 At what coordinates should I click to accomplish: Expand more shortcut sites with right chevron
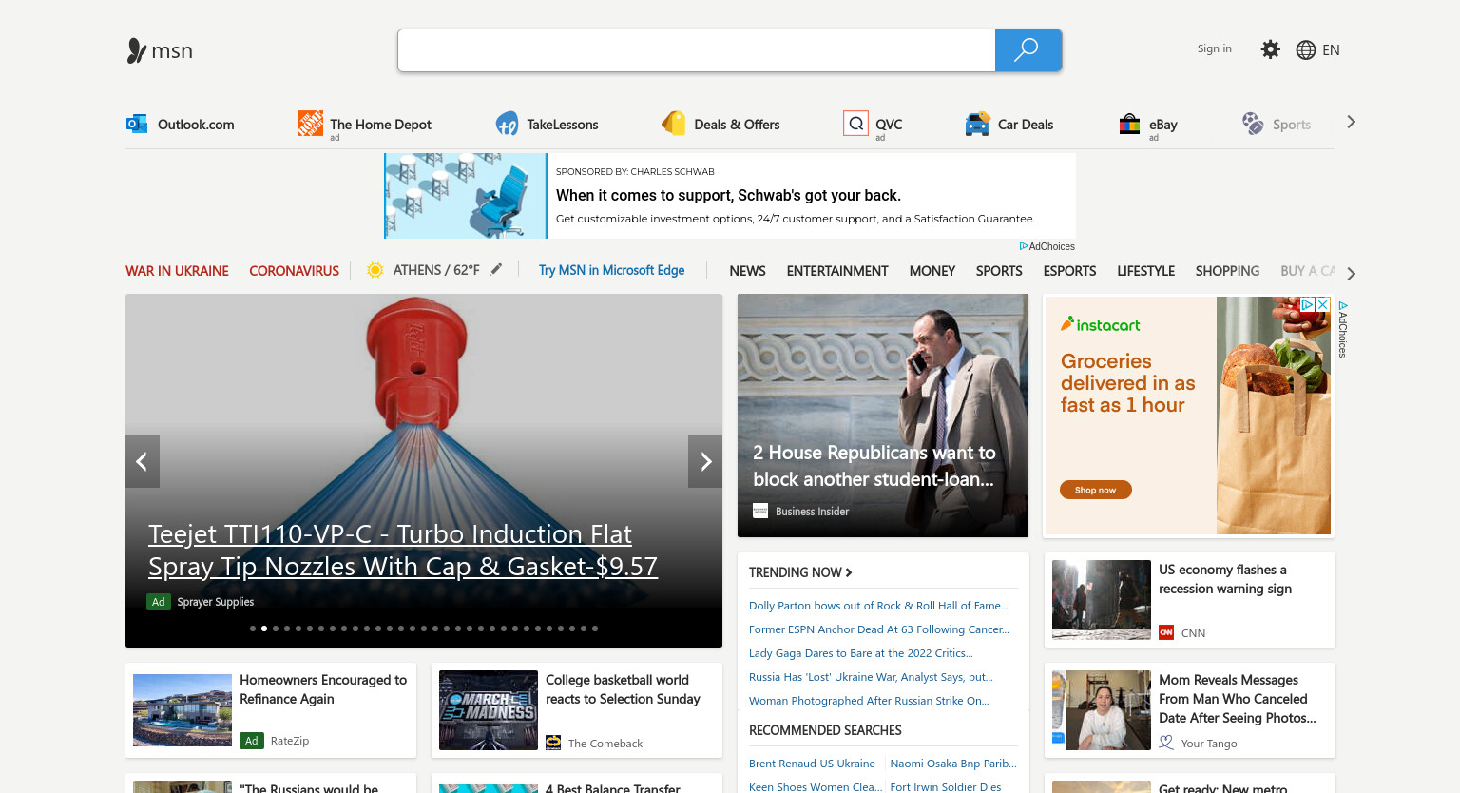click(1351, 122)
